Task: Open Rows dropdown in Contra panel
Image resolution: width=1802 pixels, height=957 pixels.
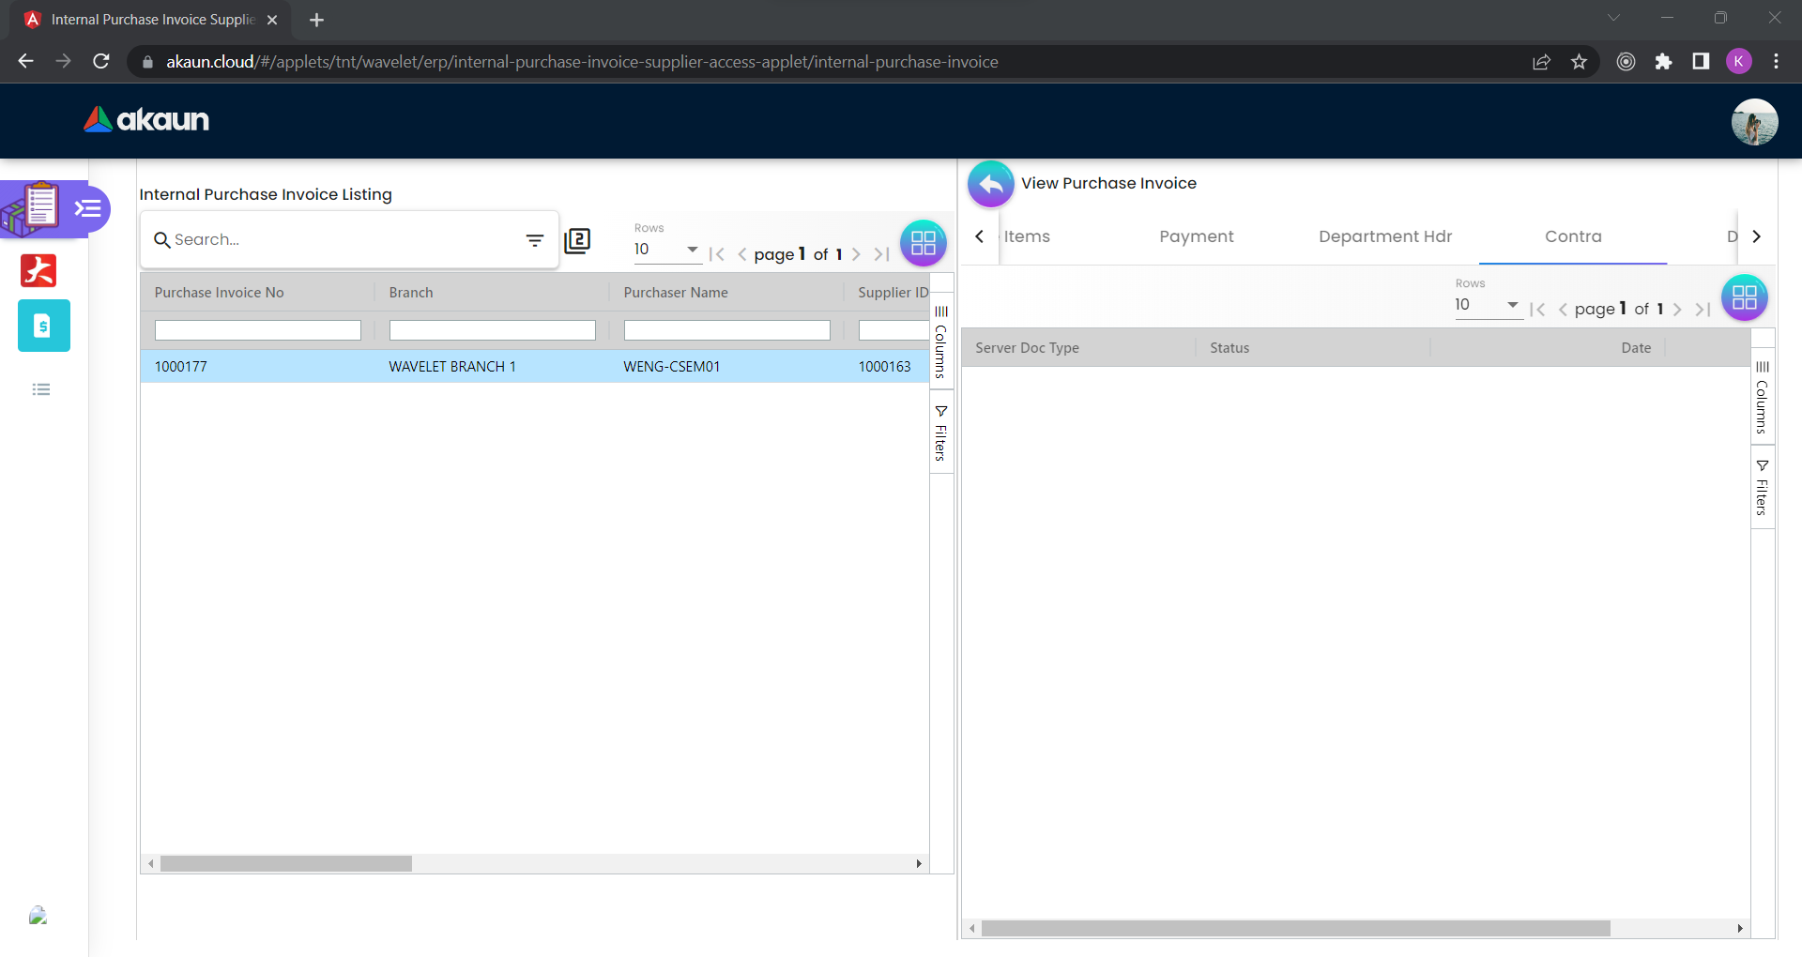Action: pyautogui.click(x=1487, y=305)
